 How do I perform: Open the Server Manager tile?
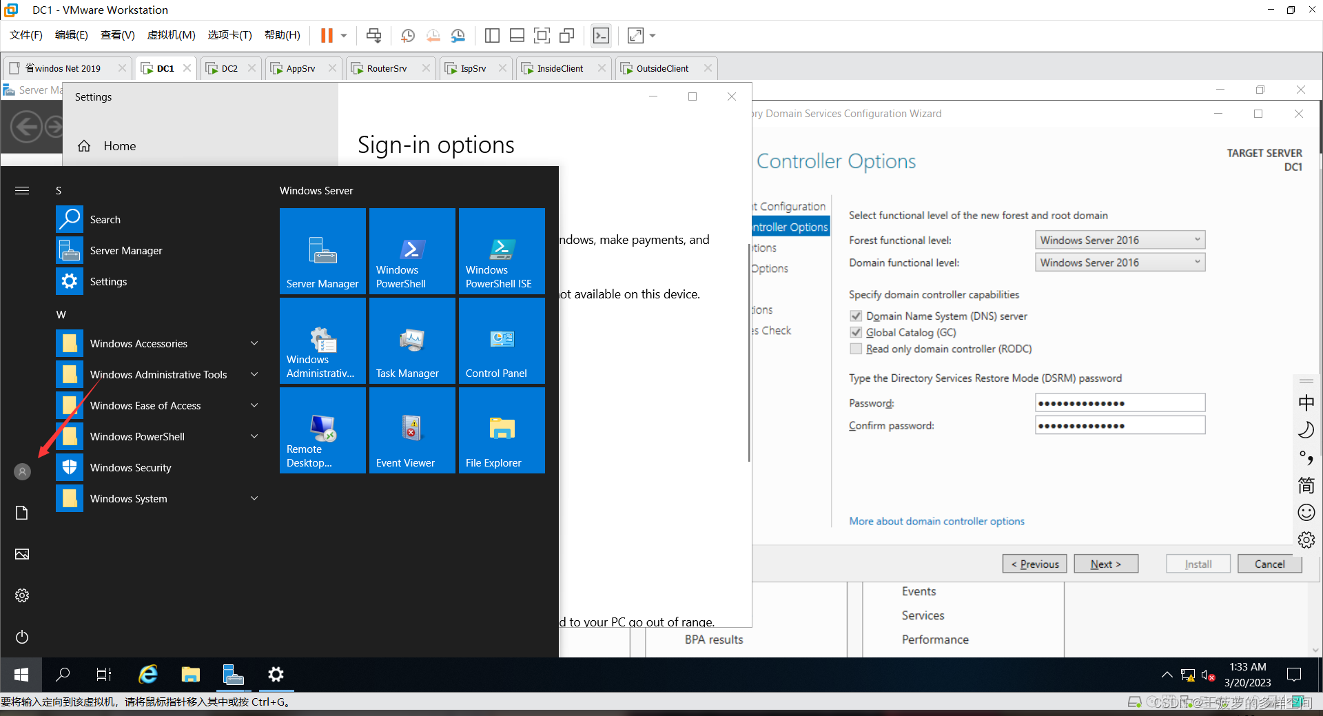pyautogui.click(x=322, y=252)
